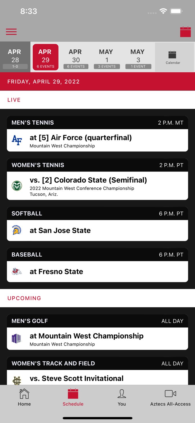Open the Calendar view tile

pyautogui.click(x=172, y=57)
